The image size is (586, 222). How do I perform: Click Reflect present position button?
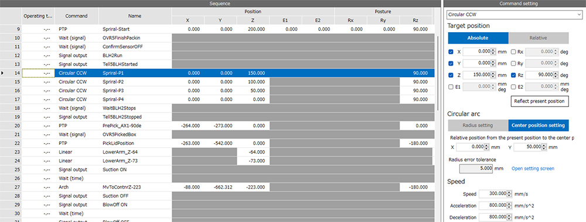(540, 101)
